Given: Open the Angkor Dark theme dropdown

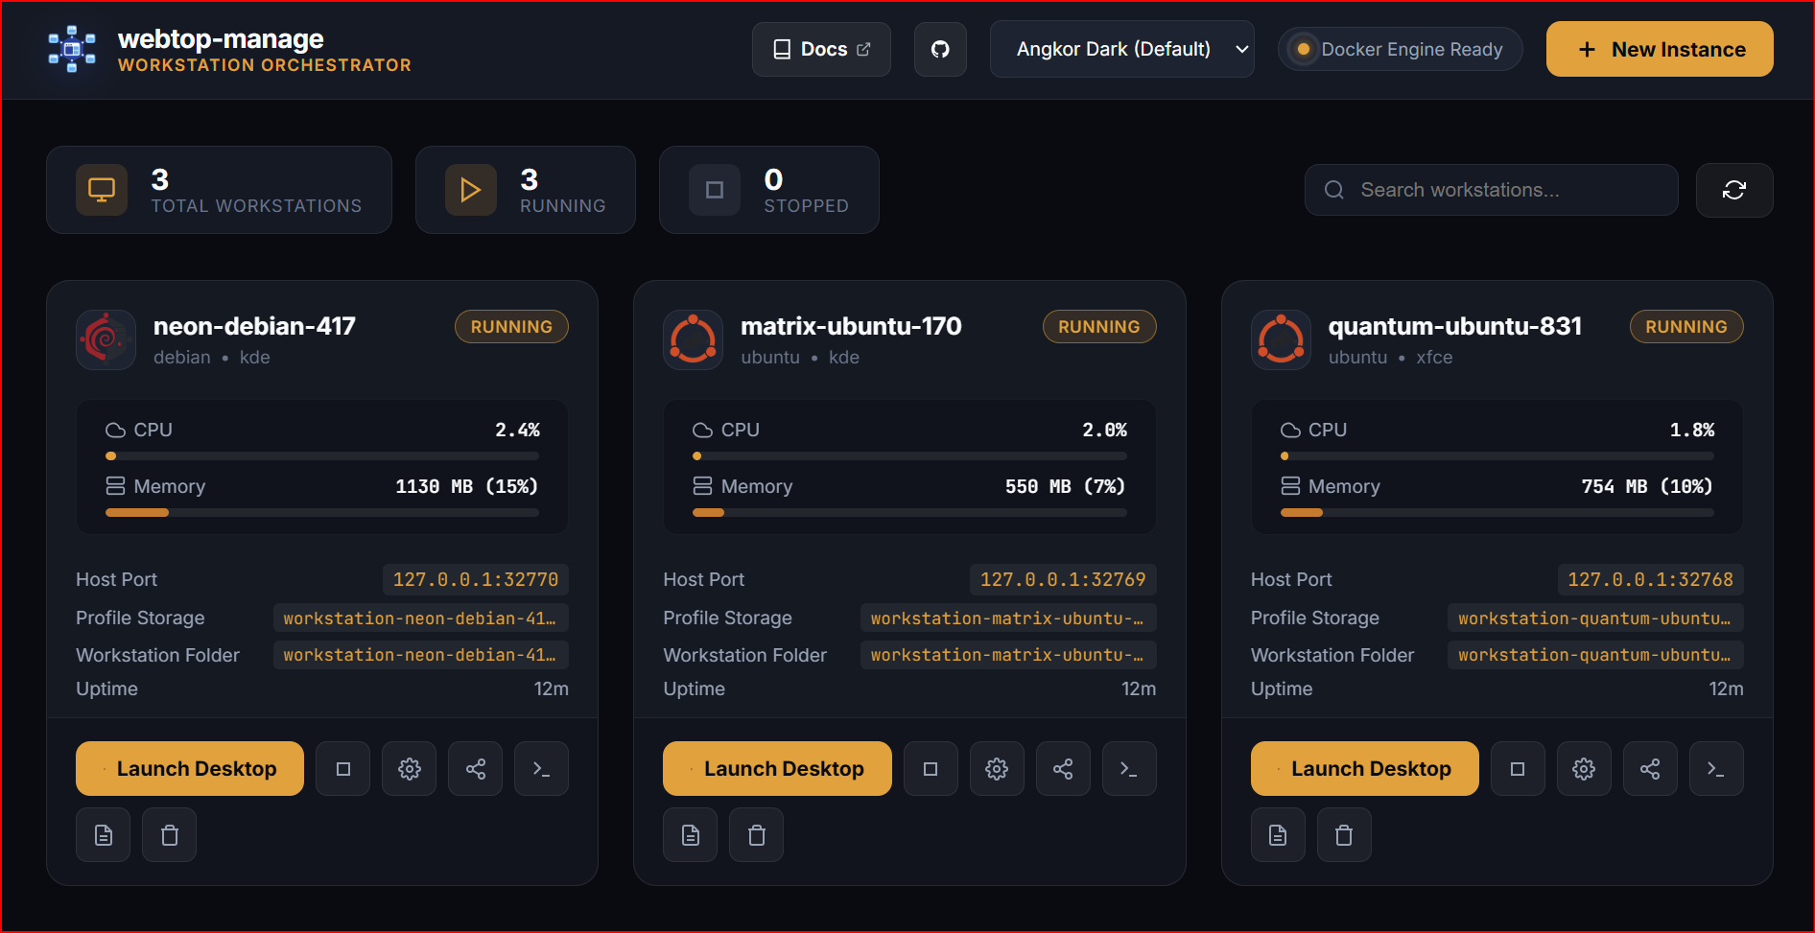Looking at the screenshot, I should pos(1122,49).
